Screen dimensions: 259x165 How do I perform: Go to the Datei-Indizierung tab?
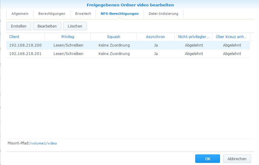[163, 14]
